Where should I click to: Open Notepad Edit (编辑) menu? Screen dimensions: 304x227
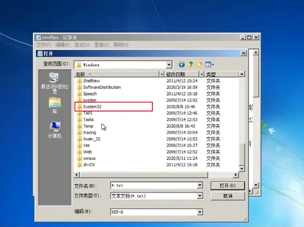click(62, 45)
